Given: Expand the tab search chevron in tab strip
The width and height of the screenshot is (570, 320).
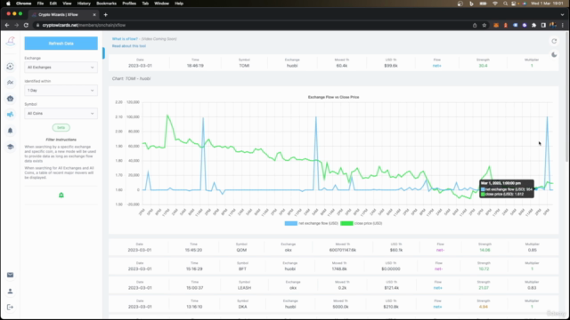Looking at the screenshot, I should (562, 15).
